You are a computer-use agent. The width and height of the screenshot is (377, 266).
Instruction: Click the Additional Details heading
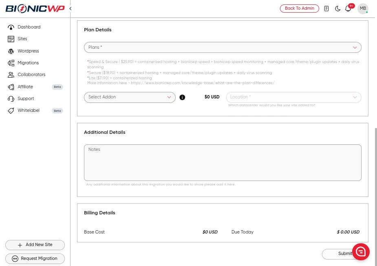point(105,133)
